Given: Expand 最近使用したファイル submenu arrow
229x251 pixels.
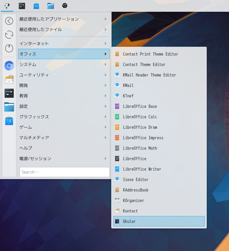Looking at the screenshot, I should [x=106, y=29].
